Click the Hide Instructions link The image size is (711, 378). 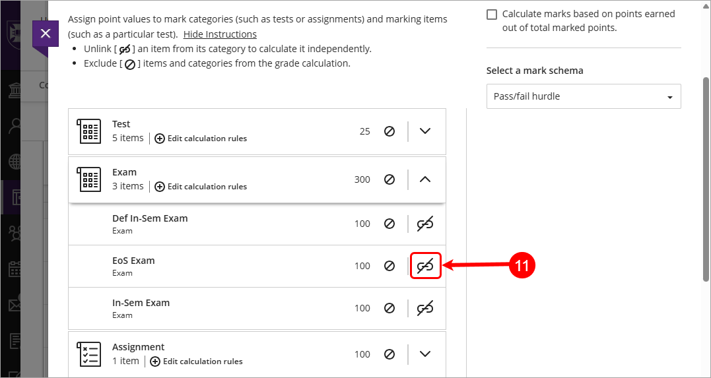point(220,34)
